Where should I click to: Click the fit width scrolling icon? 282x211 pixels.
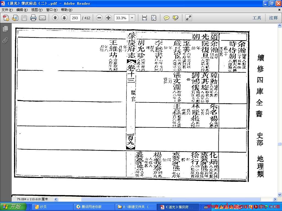tap(145, 18)
